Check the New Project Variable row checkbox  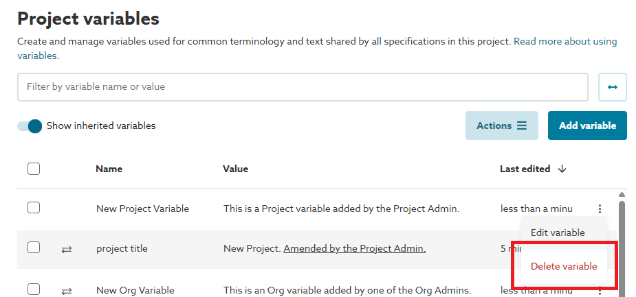point(34,208)
